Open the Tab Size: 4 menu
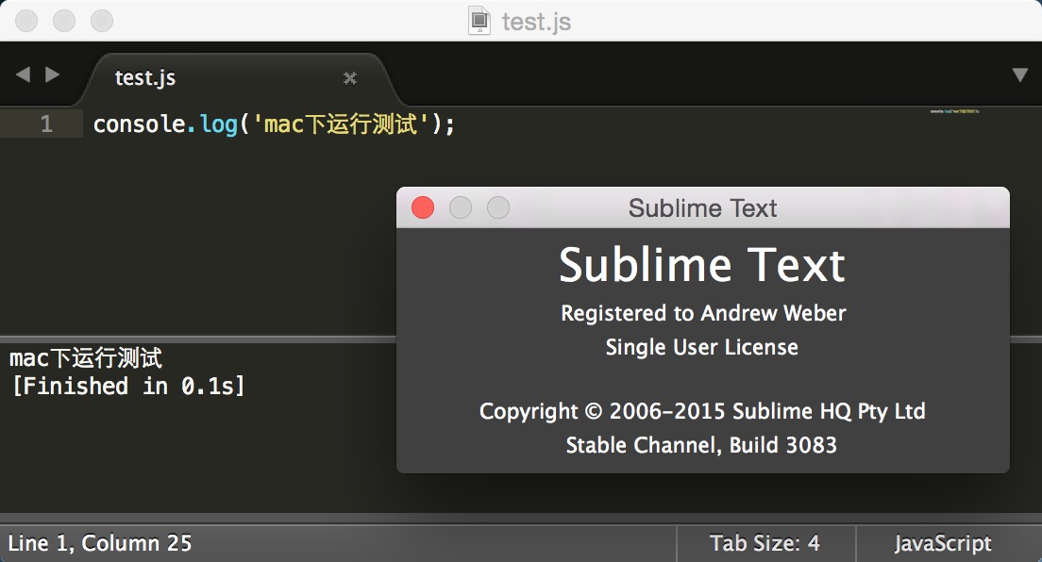 click(765, 543)
